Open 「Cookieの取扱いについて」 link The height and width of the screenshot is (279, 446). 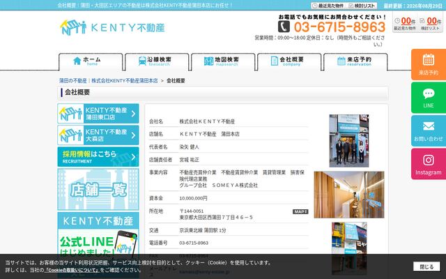pos(72,270)
